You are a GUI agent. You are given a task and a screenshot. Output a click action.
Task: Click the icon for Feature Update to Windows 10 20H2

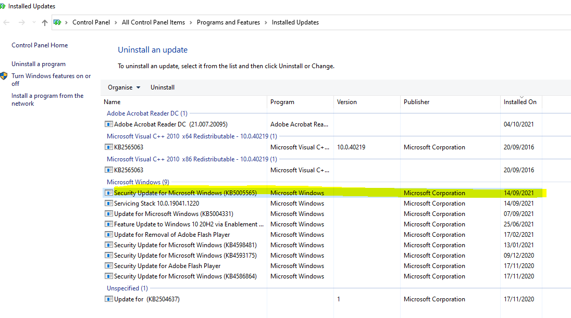[108, 224]
